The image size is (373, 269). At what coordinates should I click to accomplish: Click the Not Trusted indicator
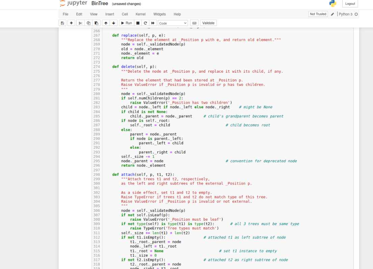318,14
